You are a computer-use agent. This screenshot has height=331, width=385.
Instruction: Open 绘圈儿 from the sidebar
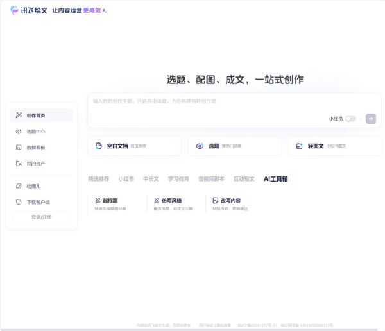[x=42, y=186]
